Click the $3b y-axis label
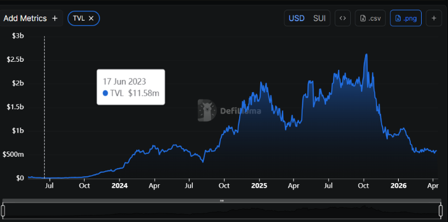This screenshot has height=222, width=448. (x=18, y=36)
